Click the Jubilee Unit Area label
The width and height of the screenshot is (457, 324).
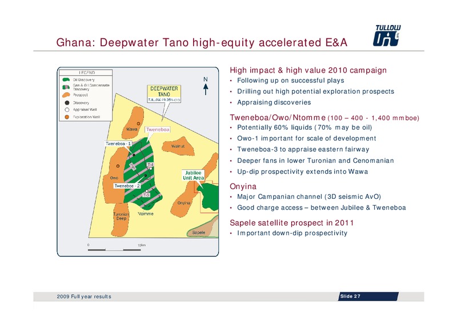(x=193, y=175)
